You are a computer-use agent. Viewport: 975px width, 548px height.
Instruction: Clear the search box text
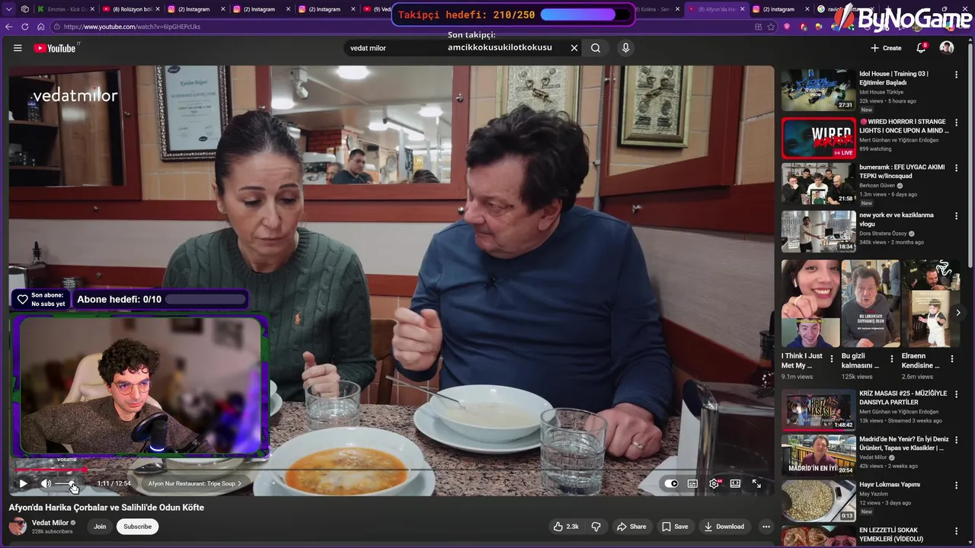tap(574, 48)
